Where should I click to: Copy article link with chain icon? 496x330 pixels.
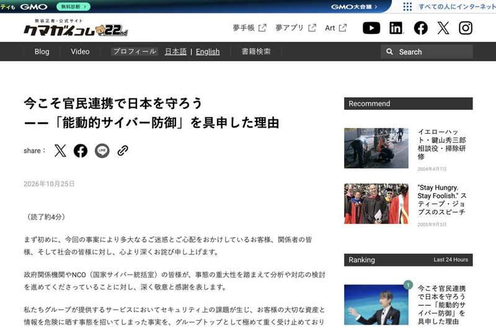[x=123, y=150]
